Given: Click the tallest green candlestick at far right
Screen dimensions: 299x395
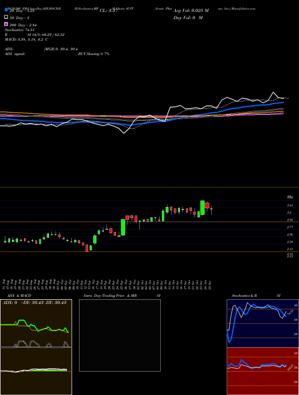Looking at the screenshot, I should 202,208.
